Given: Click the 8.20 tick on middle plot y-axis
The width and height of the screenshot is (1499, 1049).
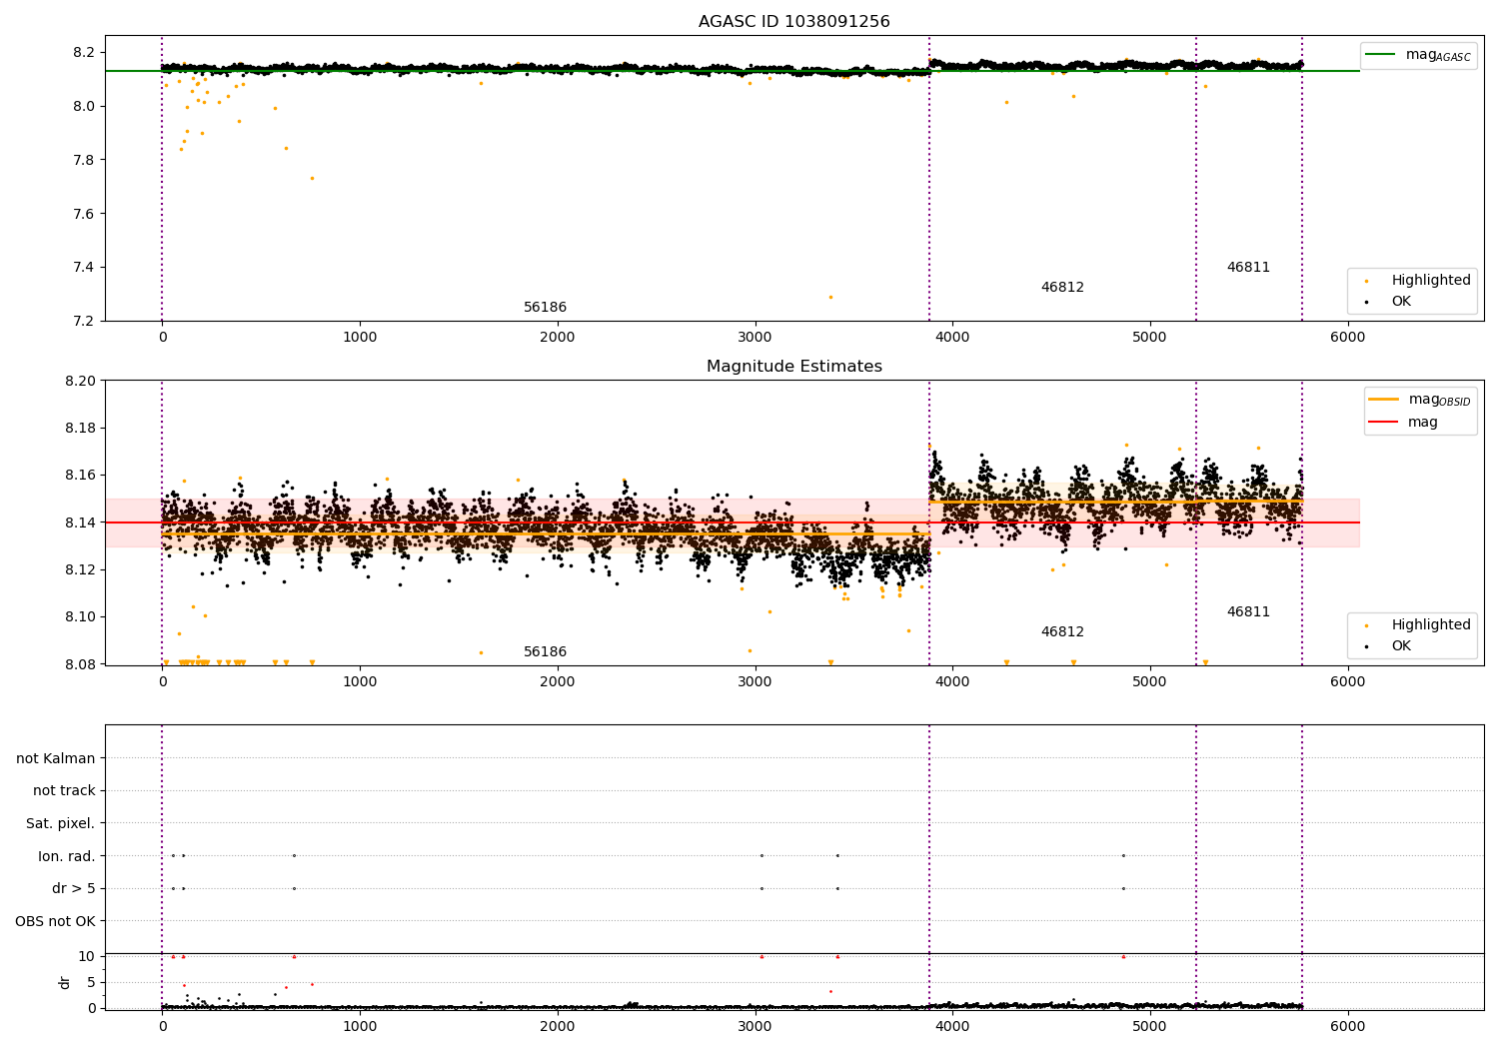Looking at the screenshot, I should click(81, 381).
